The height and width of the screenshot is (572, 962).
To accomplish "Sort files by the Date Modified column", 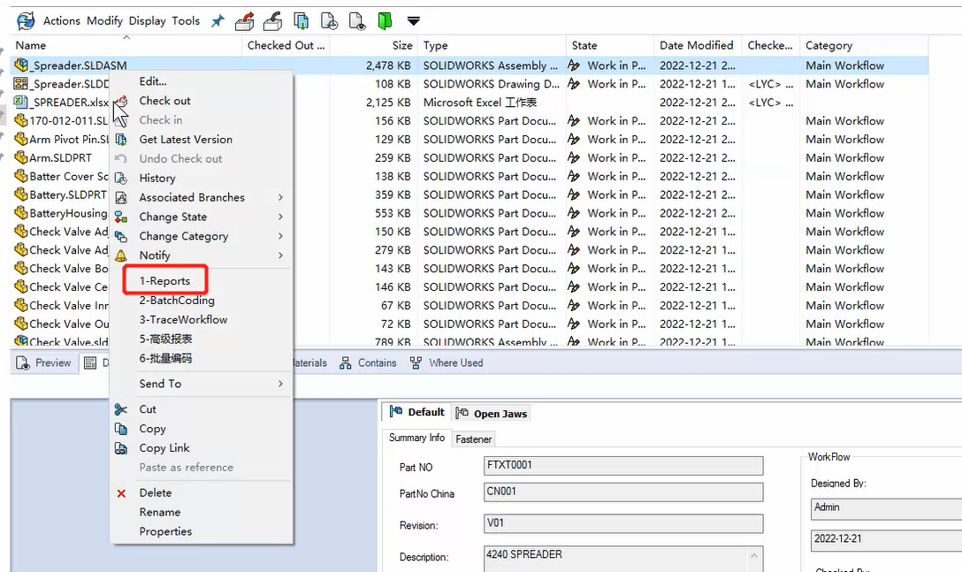I will pyautogui.click(x=696, y=45).
